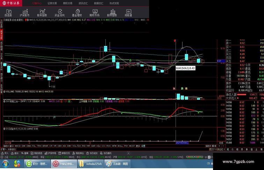Image resolution: width=264 pixels, height=170 pixels.
Task: Switch to the 积分 browser taskbar window
Action: pyautogui.click(x=37, y=164)
